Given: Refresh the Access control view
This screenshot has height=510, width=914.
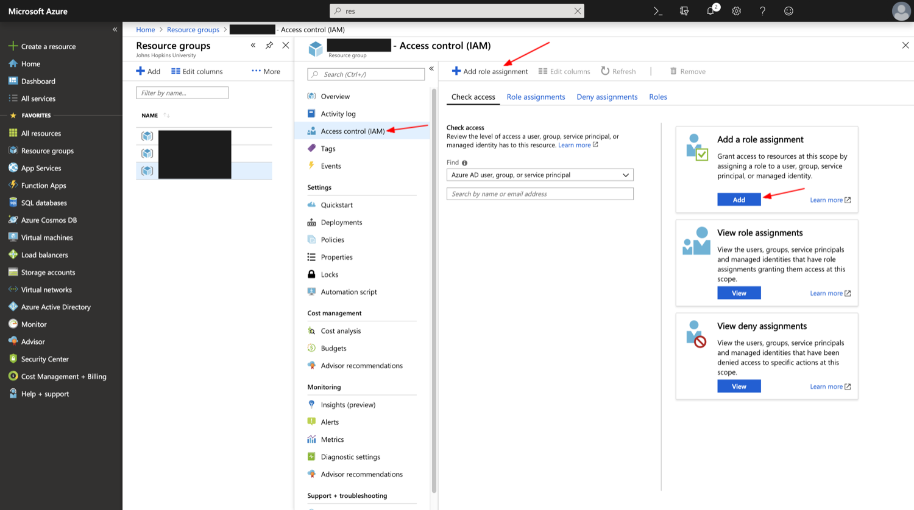Looking at the screenshot, I should click(618, 71).
